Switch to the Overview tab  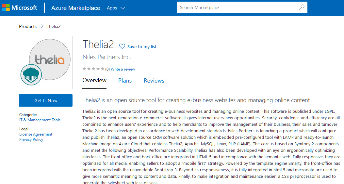[x=94, y=81]
